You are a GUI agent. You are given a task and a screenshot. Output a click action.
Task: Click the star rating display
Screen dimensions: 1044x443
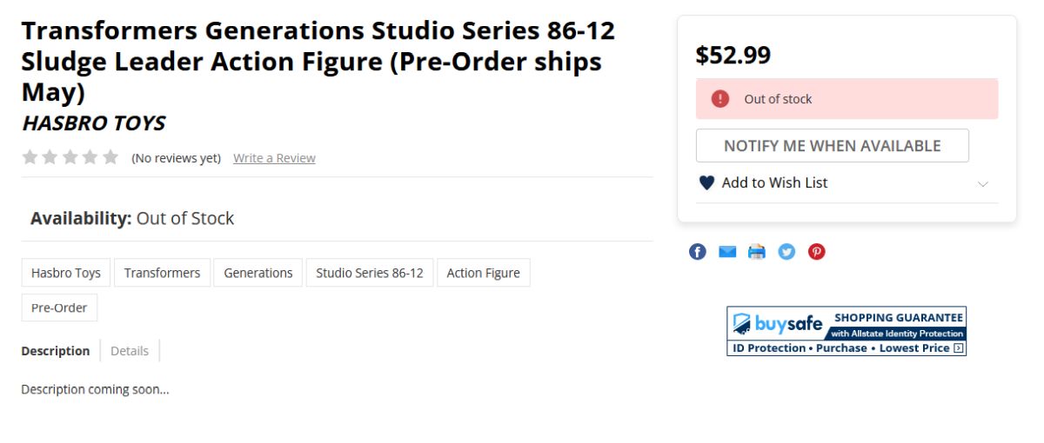[70, 157]
